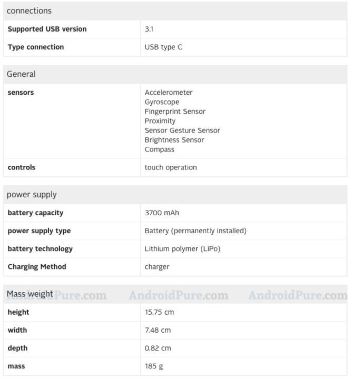Click the "Charging Method" row label

(x=37, y=266)
